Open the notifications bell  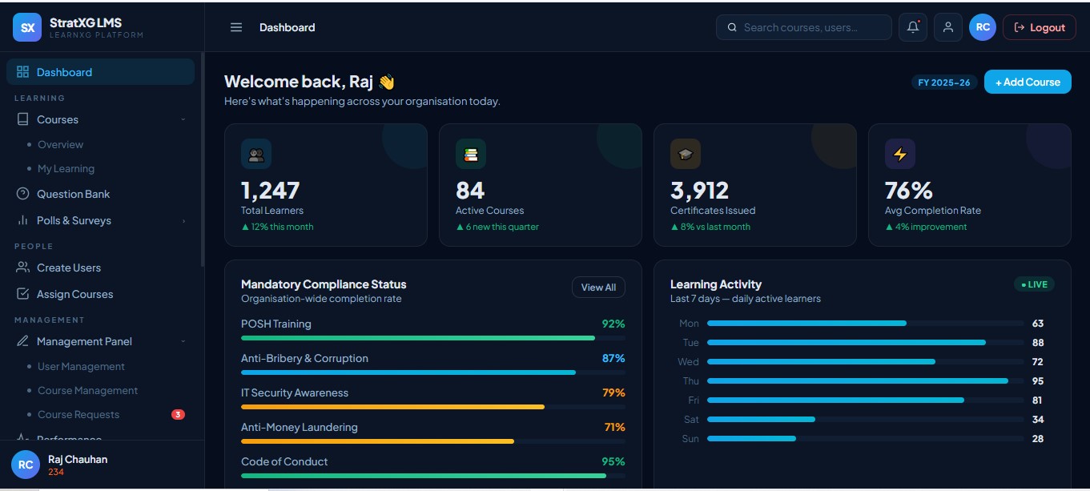coord(913,27)
